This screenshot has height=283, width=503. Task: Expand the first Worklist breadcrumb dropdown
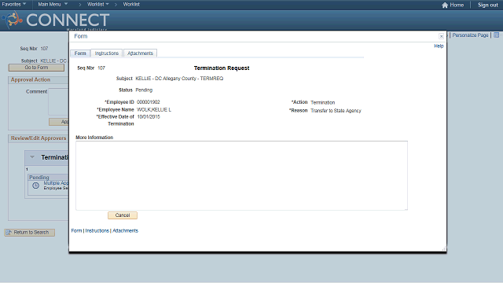(97, 4)
